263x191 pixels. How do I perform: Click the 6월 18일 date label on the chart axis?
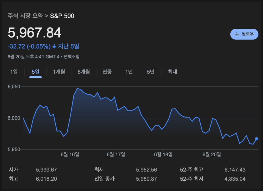coord(163,154)
